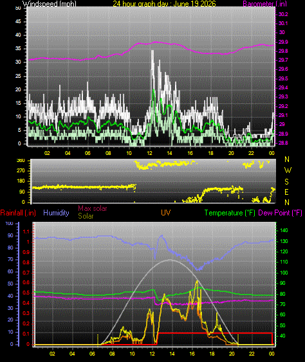Viewport: 305px width, 362px height.
Task: Click the 22 hour mark on bottom graph
Action: click(x=252, y=354)
